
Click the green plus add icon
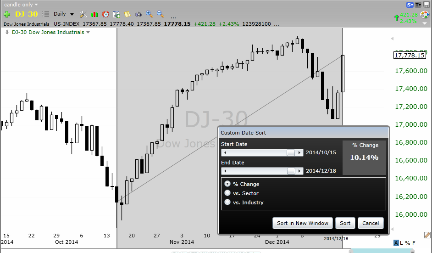click(7, 14)
